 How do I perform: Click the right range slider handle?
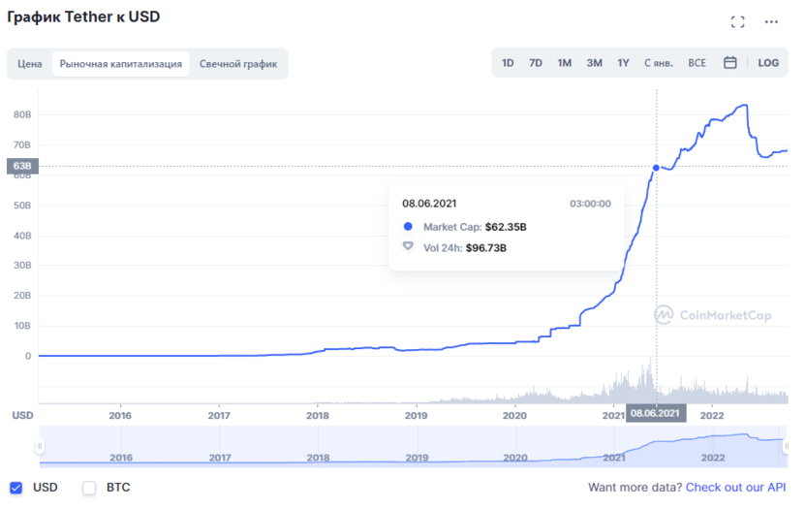tap(787, 446)
